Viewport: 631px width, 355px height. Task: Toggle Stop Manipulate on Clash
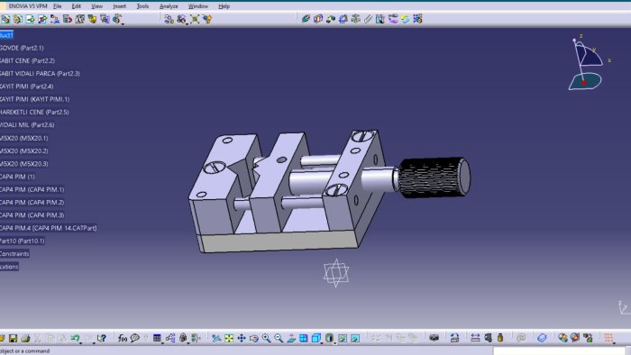tap(207, 19)
